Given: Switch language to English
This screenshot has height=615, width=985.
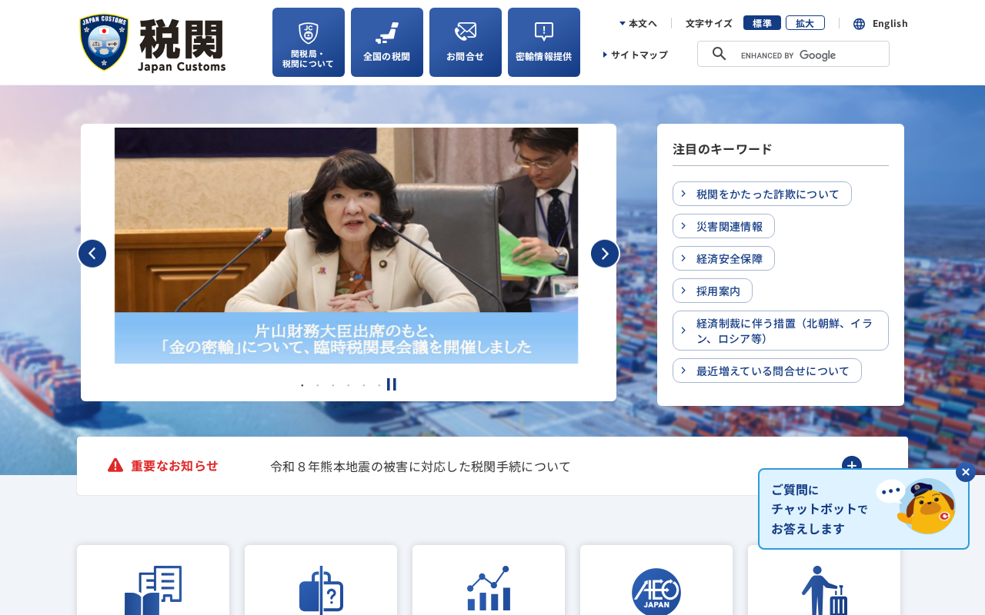Looking at the screenshot, I should pos(880,23).
